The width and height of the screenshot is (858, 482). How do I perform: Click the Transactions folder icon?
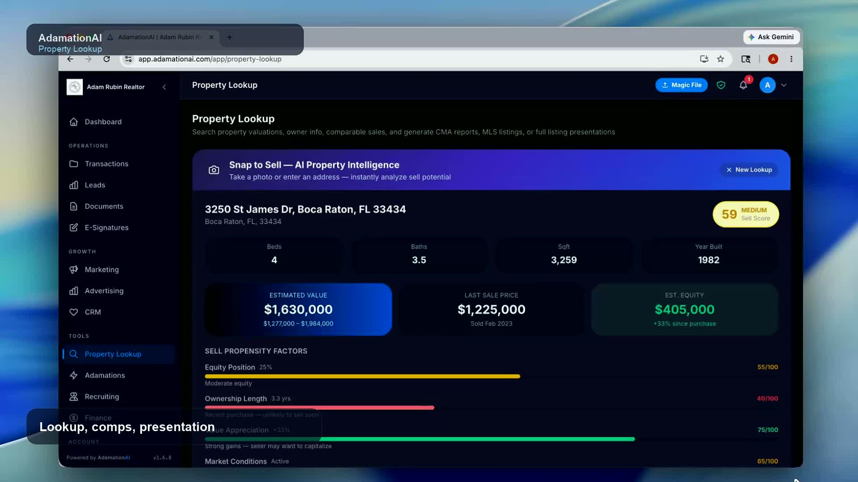point(74,164)
